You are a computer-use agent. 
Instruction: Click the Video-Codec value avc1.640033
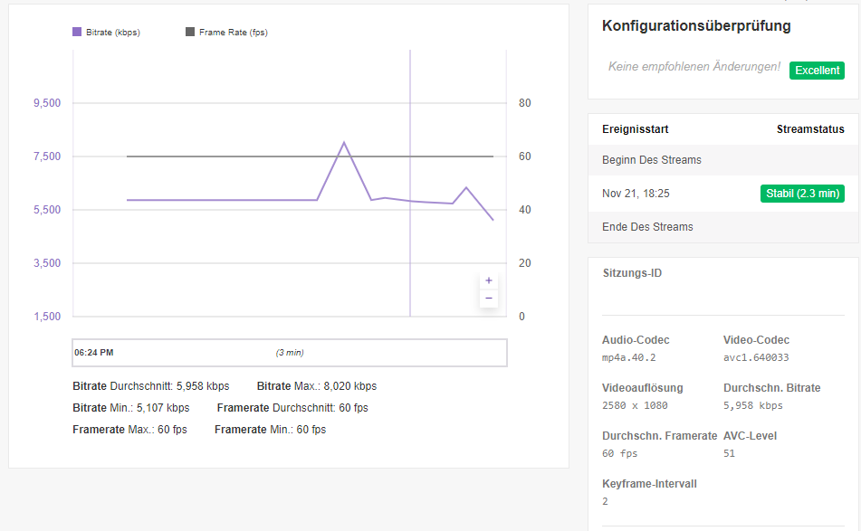pos(754,357)
